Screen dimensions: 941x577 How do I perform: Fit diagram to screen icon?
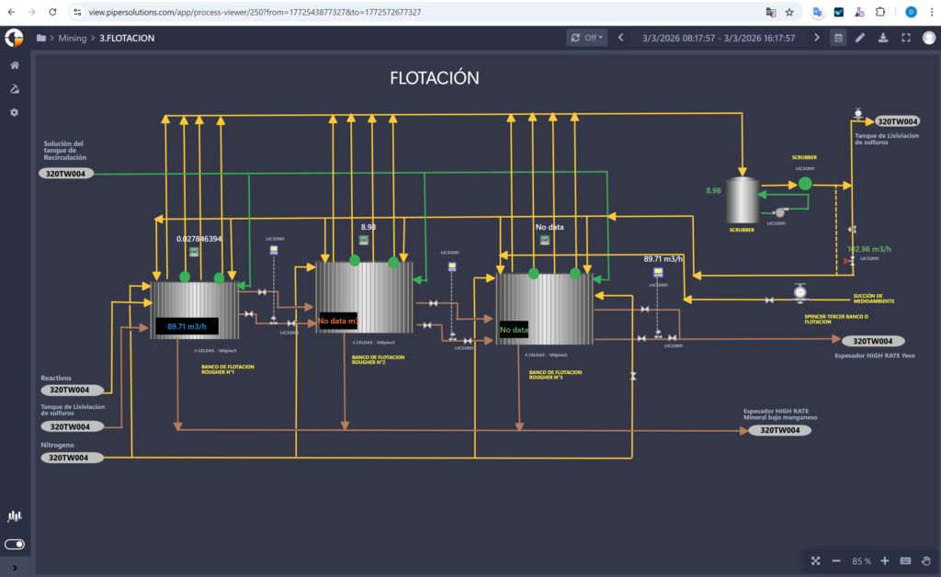pyautogui.click(x=815, y=560)
